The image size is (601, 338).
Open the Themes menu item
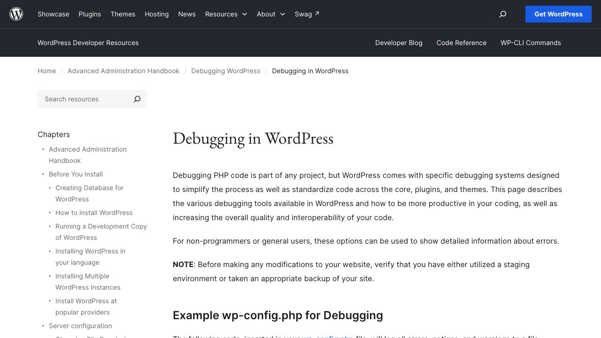[x=123, y=14]
